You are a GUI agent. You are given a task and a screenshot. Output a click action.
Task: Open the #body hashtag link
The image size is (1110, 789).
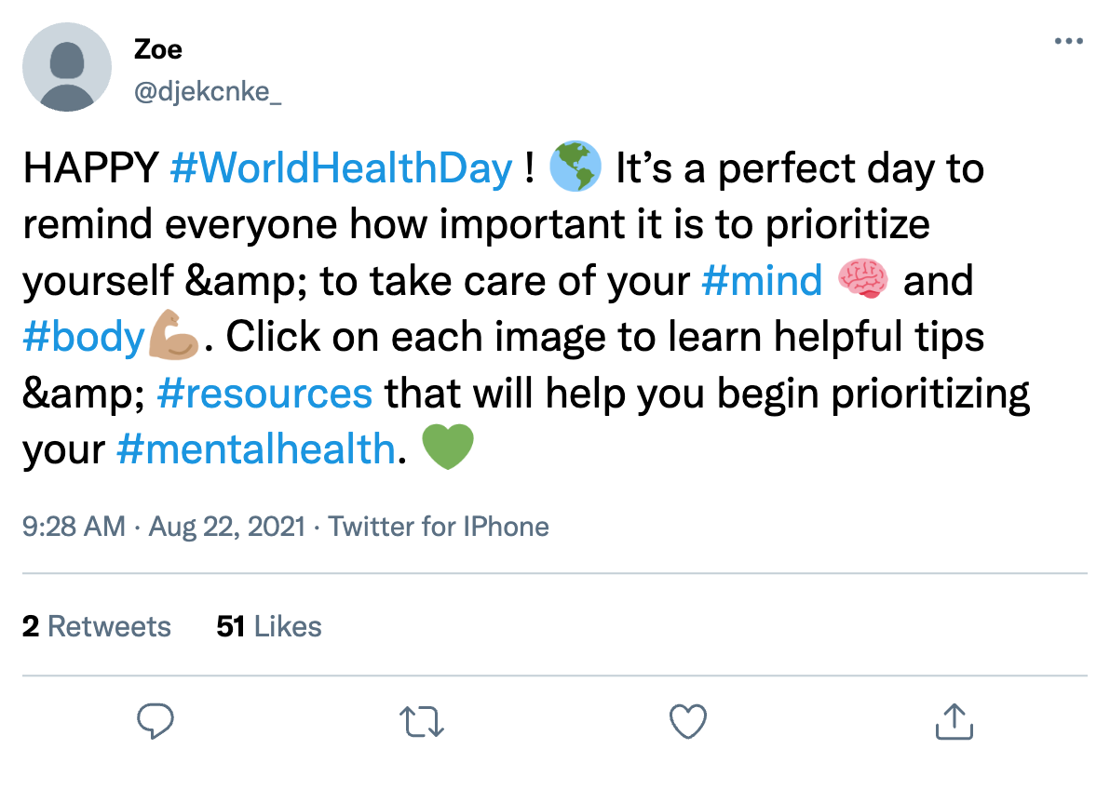pos(84,337)
